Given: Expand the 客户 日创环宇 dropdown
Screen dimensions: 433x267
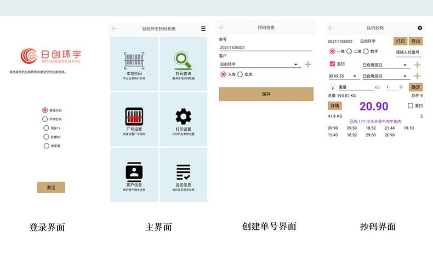Looking at the screenshot, I should point(260,65).
